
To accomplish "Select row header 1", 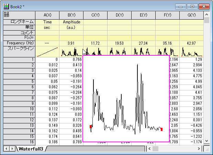I will coord(19,60).
